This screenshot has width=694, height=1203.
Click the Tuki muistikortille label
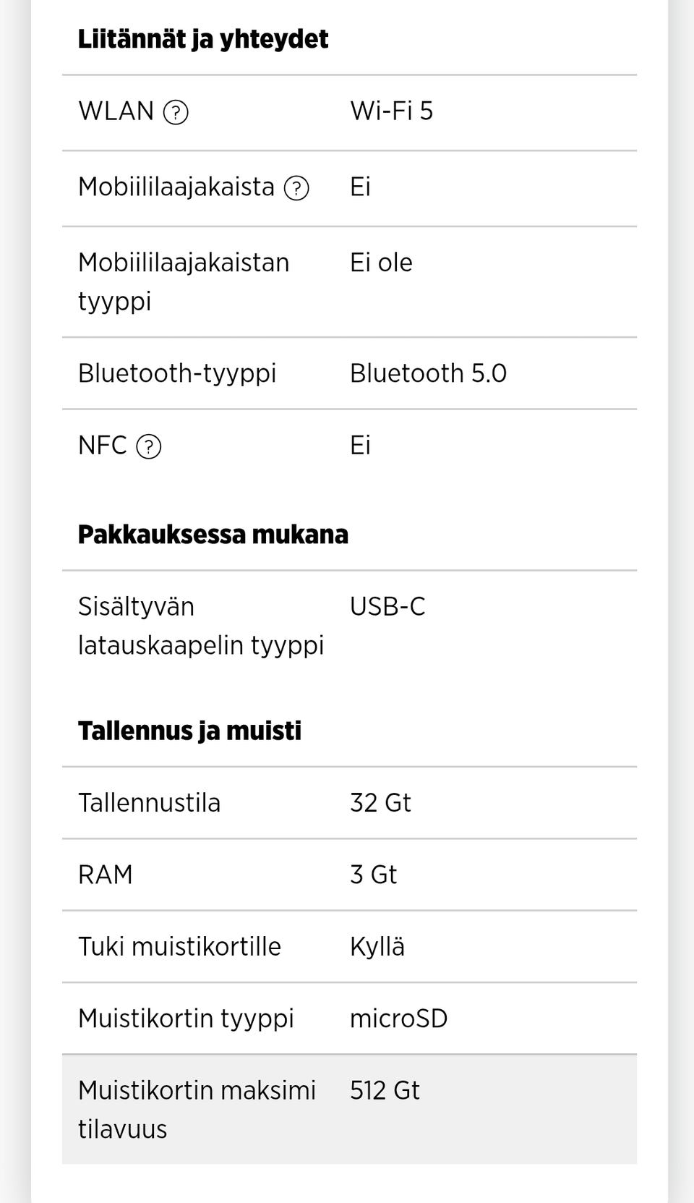coord(179,946)
